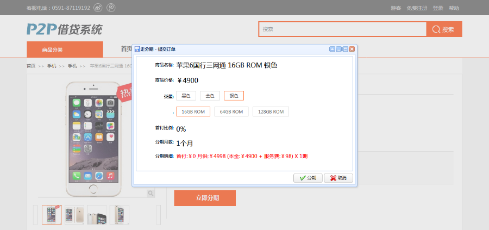
Task: Open the 商品分类 category tab
Action: coord(65,49)
